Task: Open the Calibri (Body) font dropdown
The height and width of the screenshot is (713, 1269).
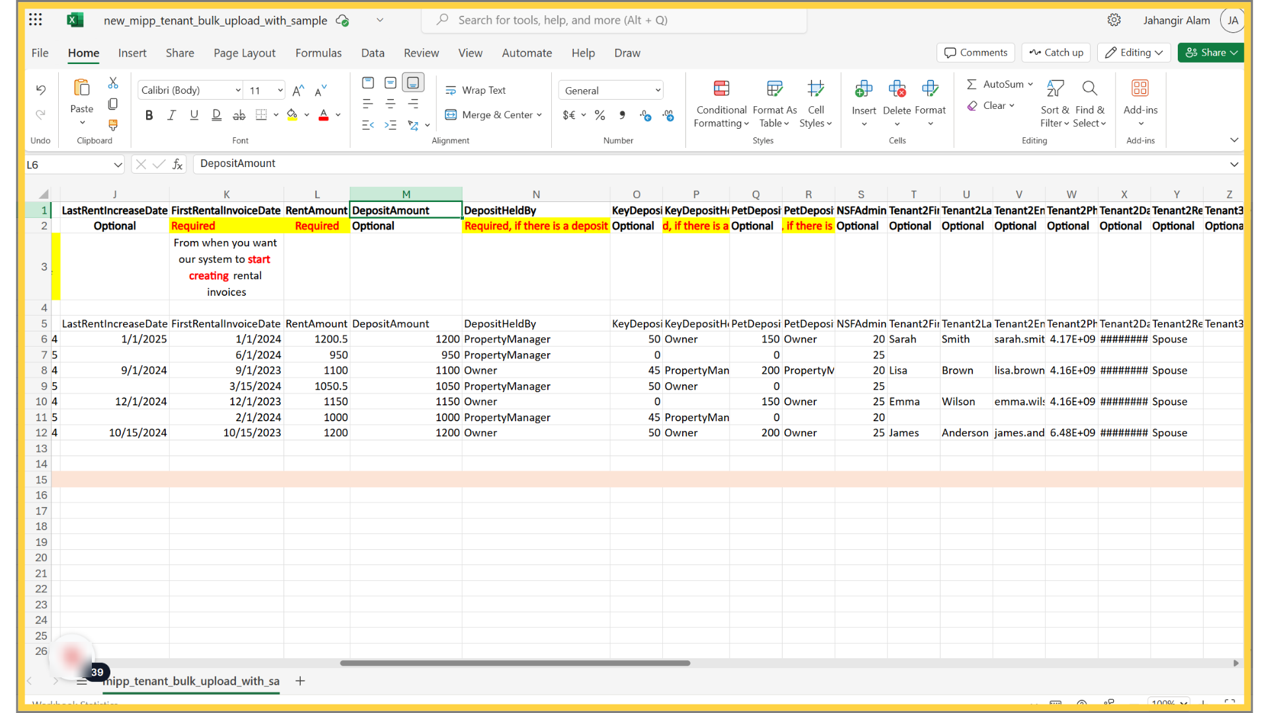Action: pos(238,90)
